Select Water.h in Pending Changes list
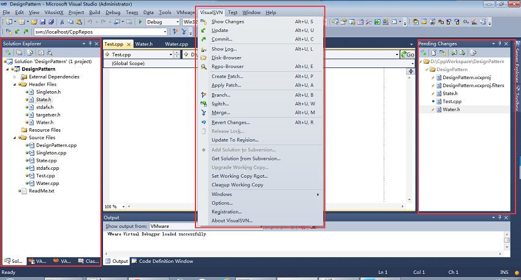 (x=451, y=109)
